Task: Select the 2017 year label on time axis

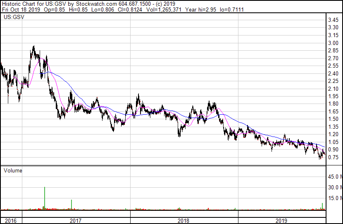Action: (x=76, y=221)
